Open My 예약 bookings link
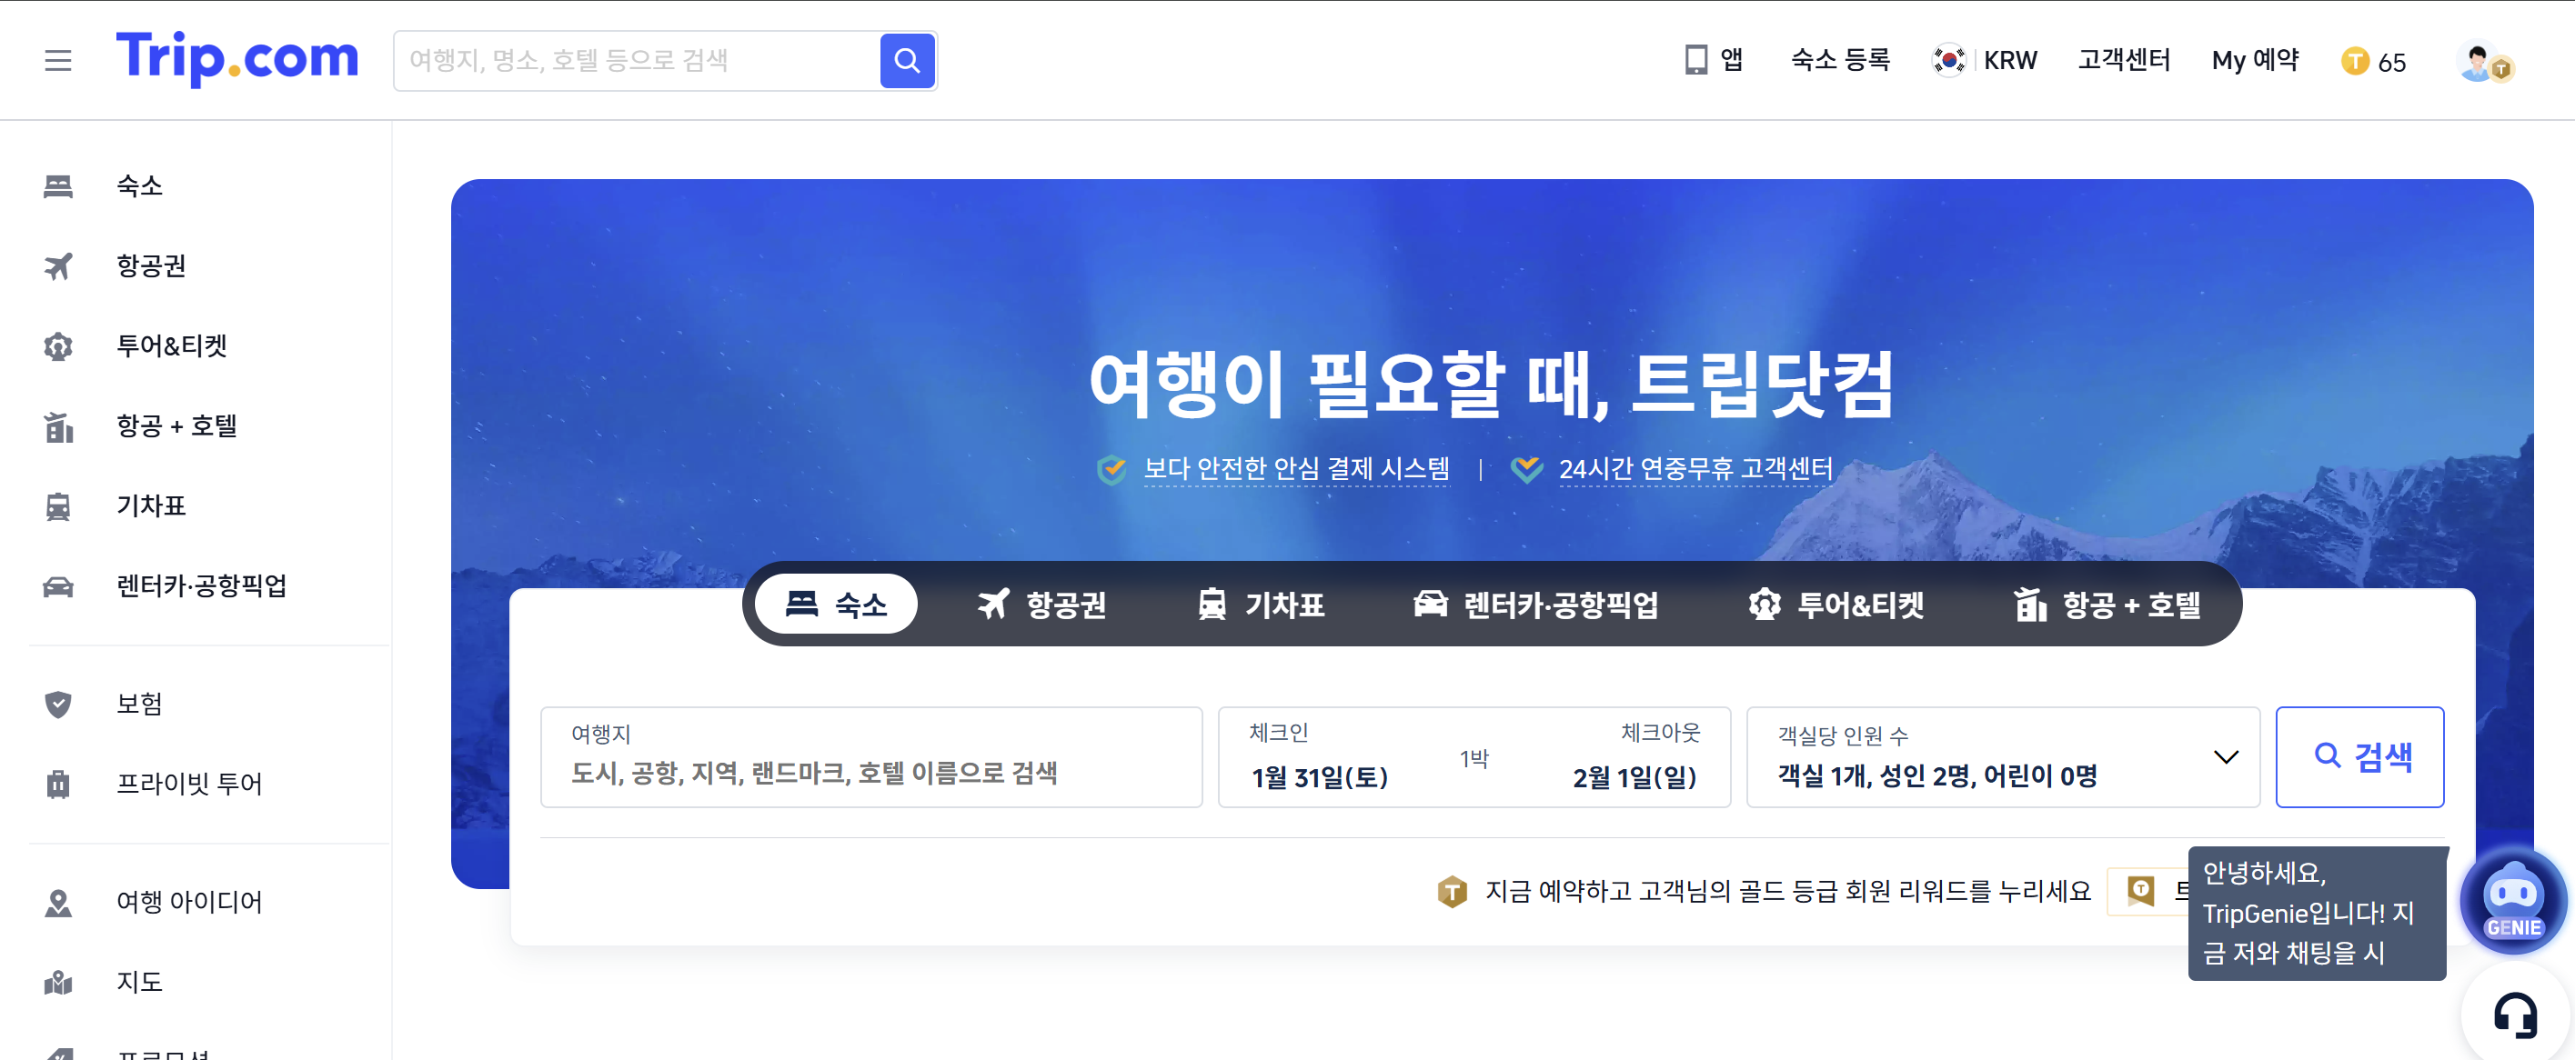2575x1060 pixels. 2254,61
